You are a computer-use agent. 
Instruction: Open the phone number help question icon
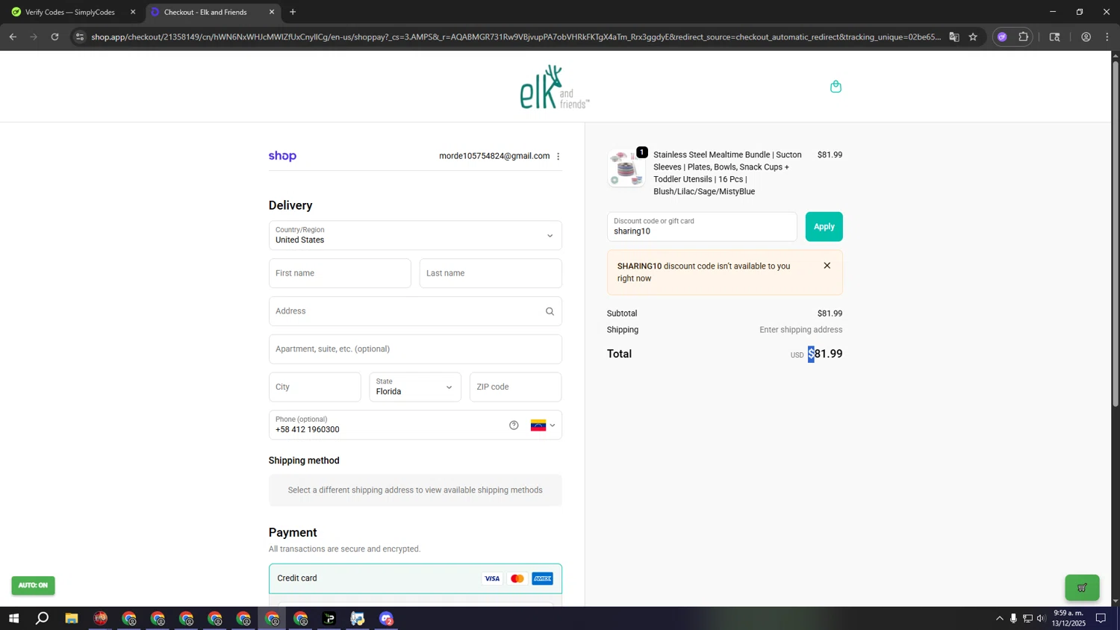[x=514, y=425]
